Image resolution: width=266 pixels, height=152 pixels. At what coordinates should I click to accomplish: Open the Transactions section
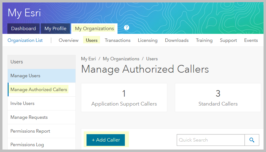(x=118, y=40)
